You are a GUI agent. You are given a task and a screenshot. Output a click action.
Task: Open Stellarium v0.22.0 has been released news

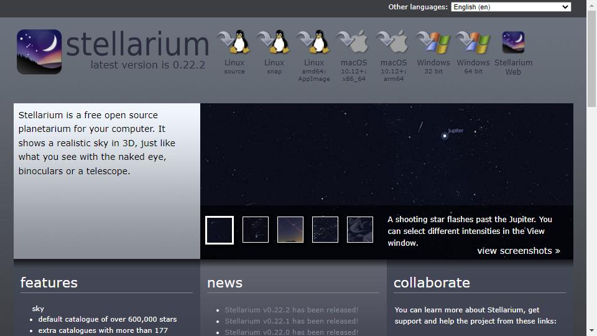(x=291, y=332)
